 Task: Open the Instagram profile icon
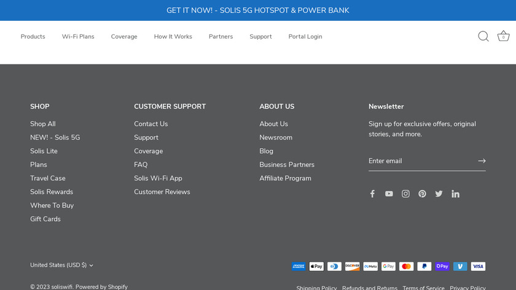point(405,194)
